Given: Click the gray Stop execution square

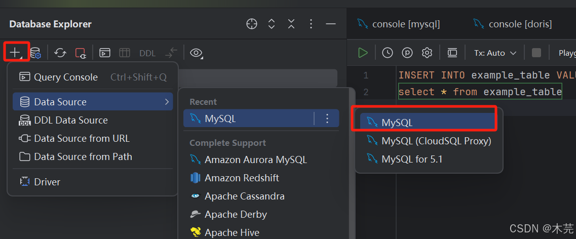Looking at the screenshot, I should point(536,53).
